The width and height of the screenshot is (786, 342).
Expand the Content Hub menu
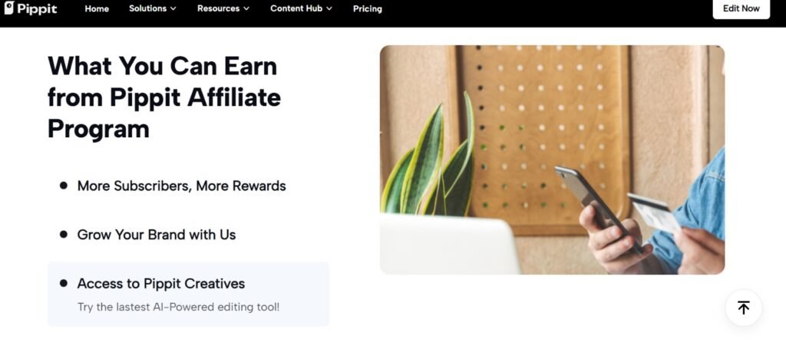point(301,9)
